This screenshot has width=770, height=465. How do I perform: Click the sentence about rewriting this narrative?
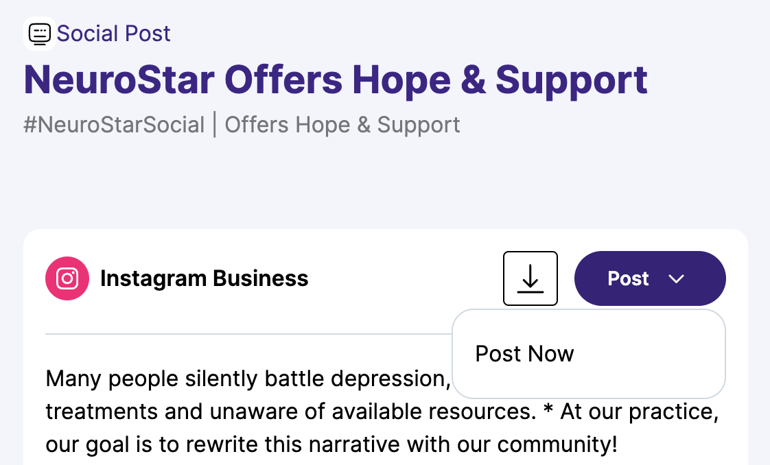click(x=331, y=444)
